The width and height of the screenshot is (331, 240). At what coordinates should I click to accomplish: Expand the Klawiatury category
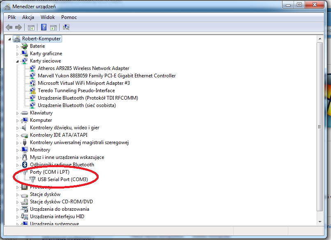18,113
